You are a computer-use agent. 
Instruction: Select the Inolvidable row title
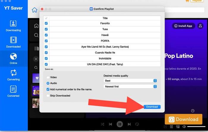point(105,58)
